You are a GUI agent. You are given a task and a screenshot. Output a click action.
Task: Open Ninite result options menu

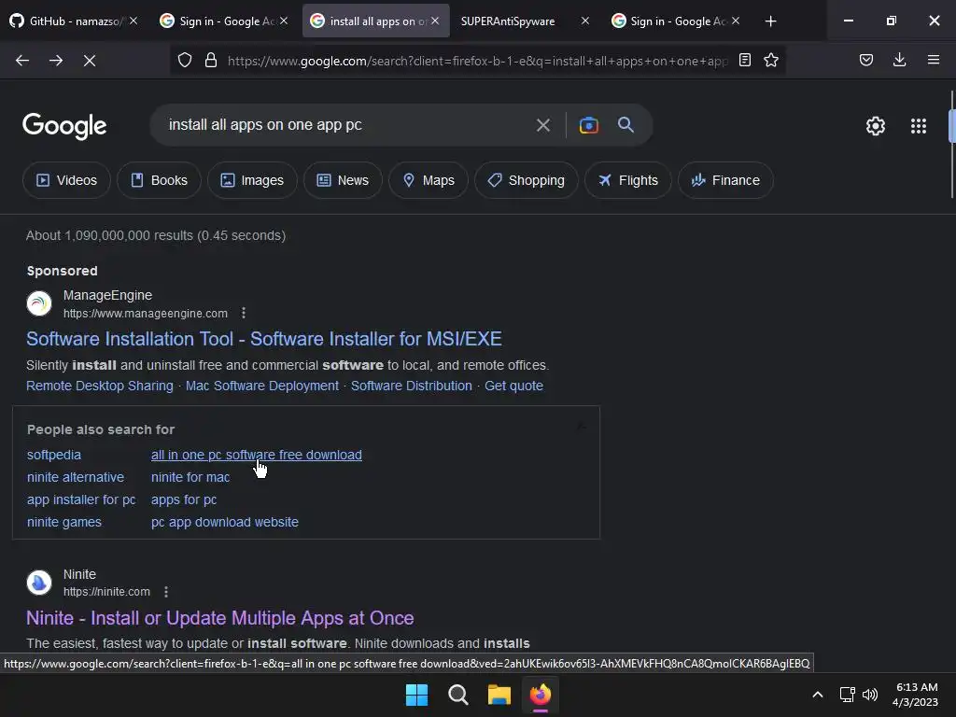tap(166, 592)
